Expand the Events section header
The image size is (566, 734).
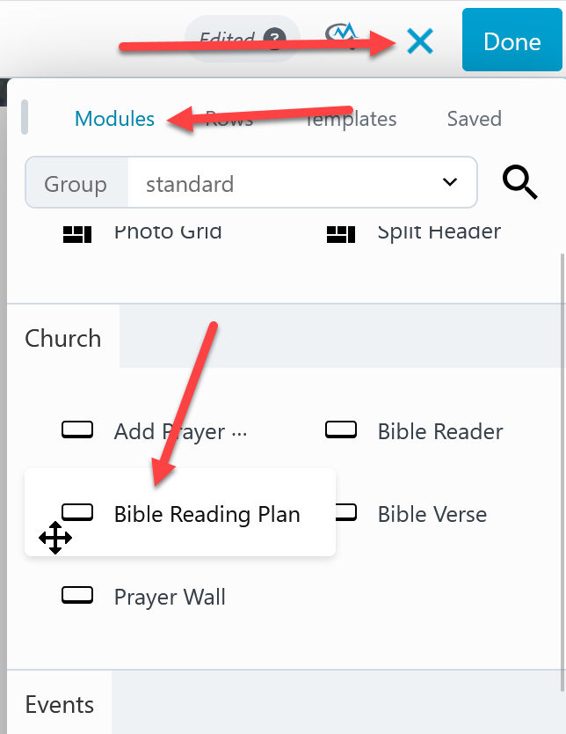[x=60, y=704]
